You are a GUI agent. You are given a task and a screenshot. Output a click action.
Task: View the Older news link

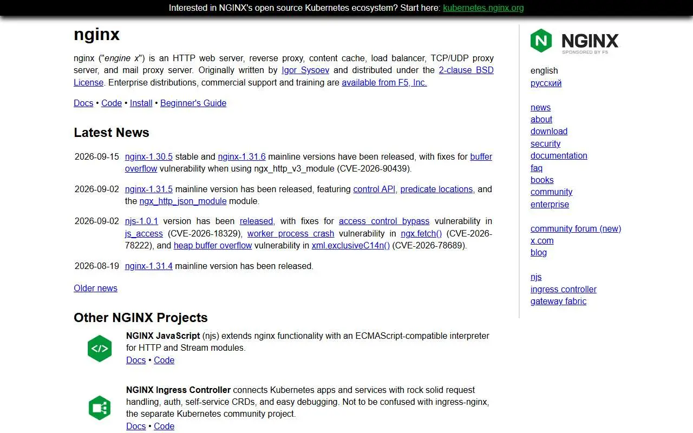[95, 288]
